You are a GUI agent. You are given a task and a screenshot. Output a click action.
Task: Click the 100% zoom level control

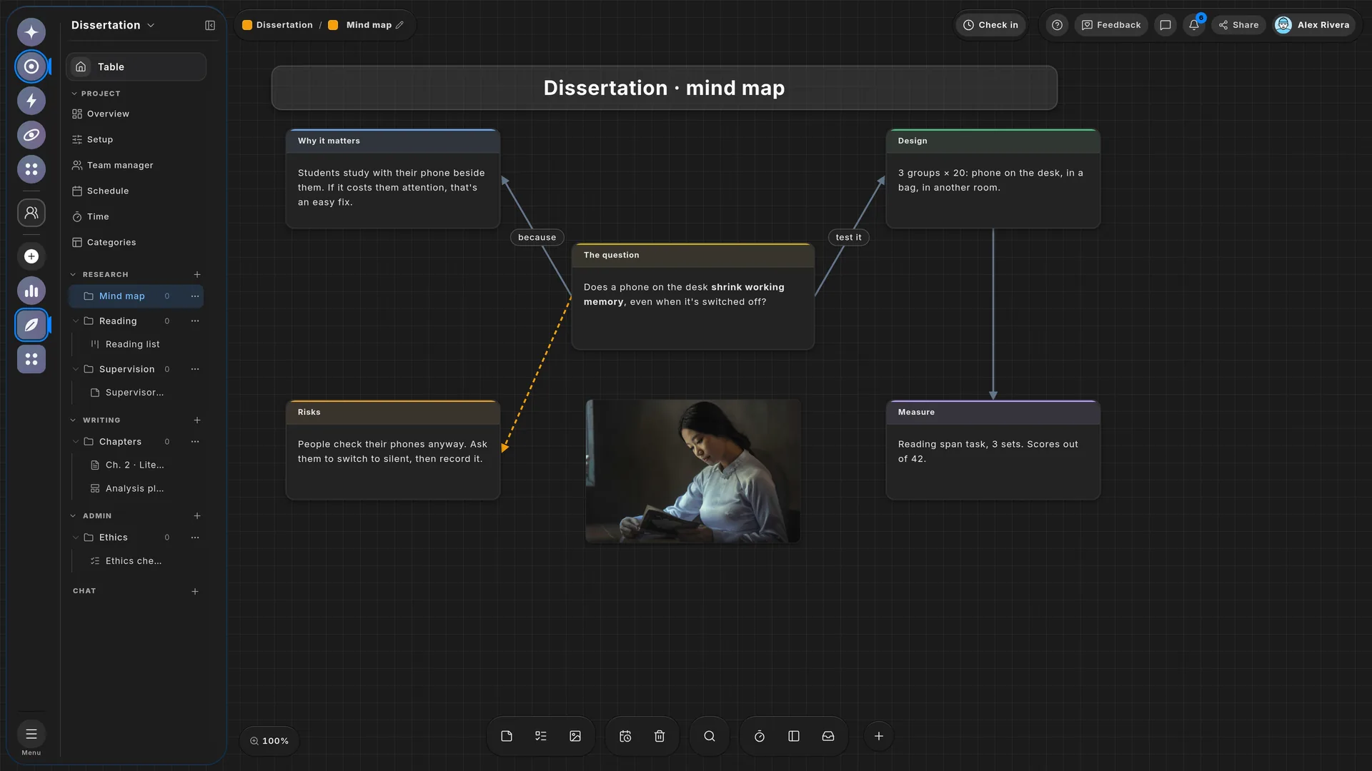(269, 741)
